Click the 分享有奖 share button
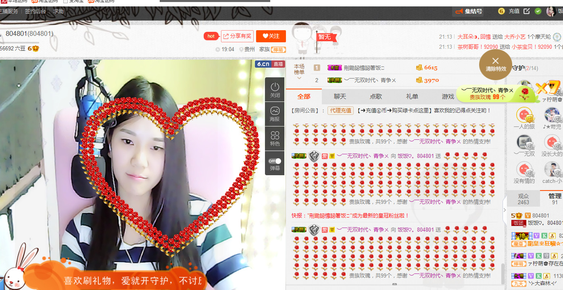This screenshot has width=563, height=290. 237,36
